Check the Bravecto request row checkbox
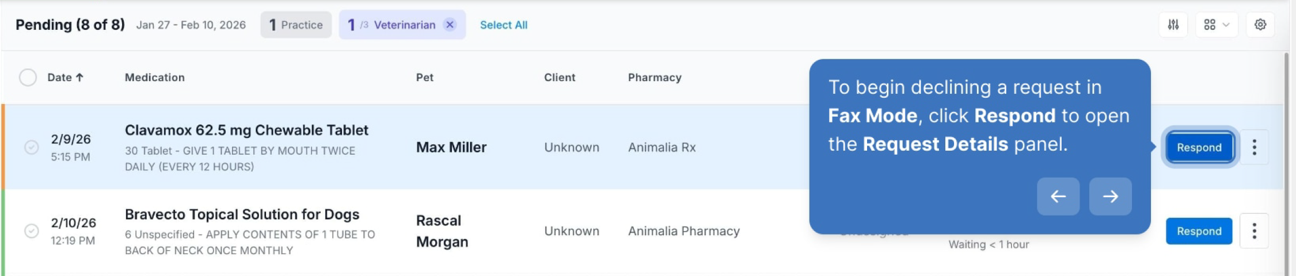The image size is (1296, 276). point(32,231)
